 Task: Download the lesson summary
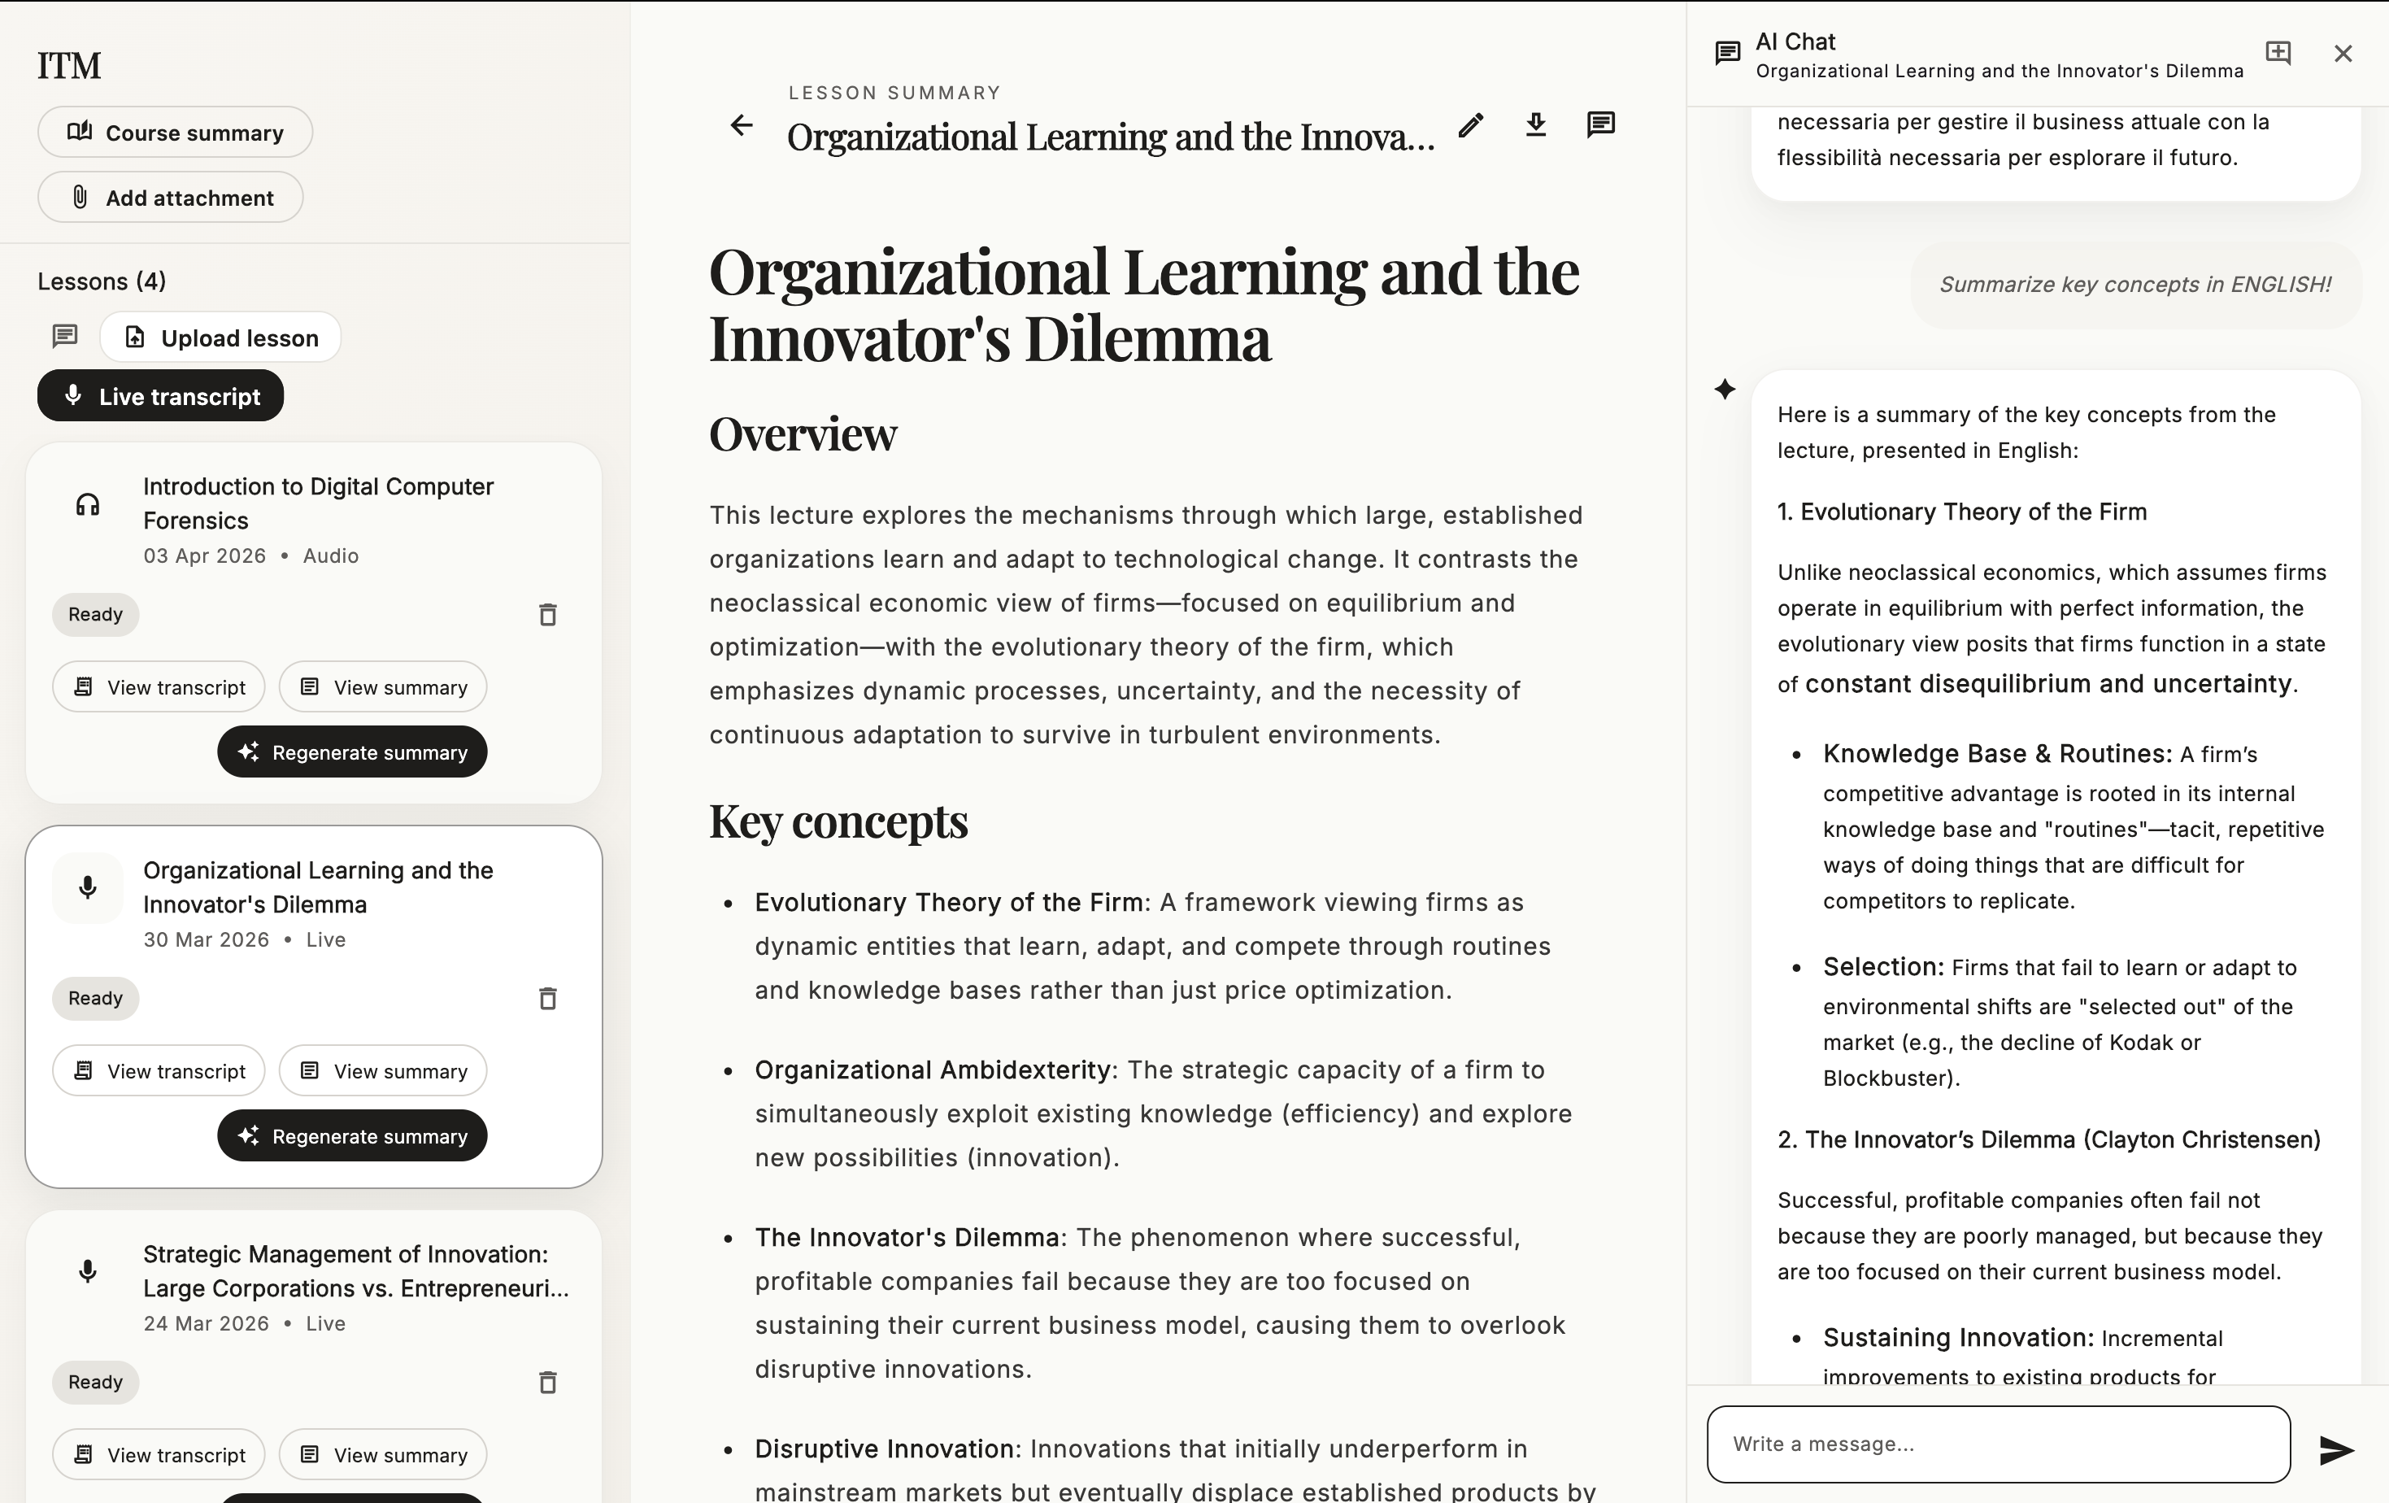click(x=1536, y=125)
